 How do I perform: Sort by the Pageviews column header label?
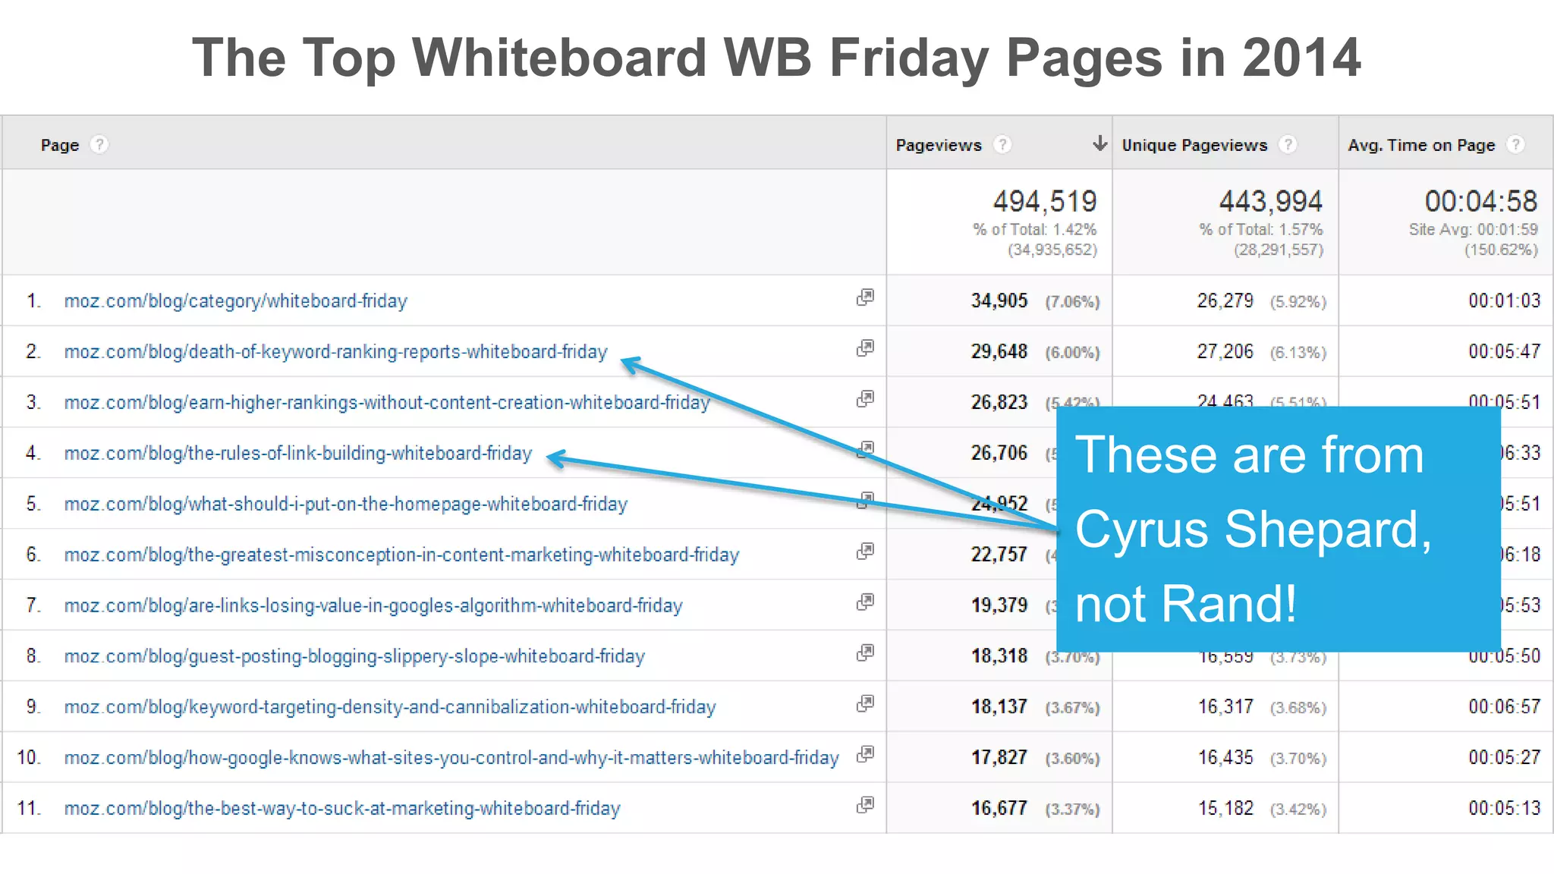pyautogui.click(x=939, y=145)
